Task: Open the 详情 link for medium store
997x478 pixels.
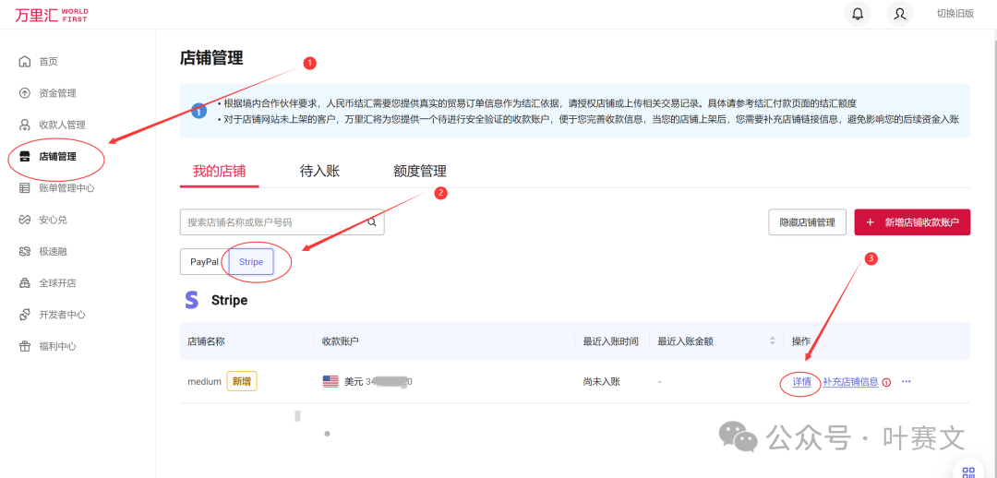Action: (x=801, y=382)
